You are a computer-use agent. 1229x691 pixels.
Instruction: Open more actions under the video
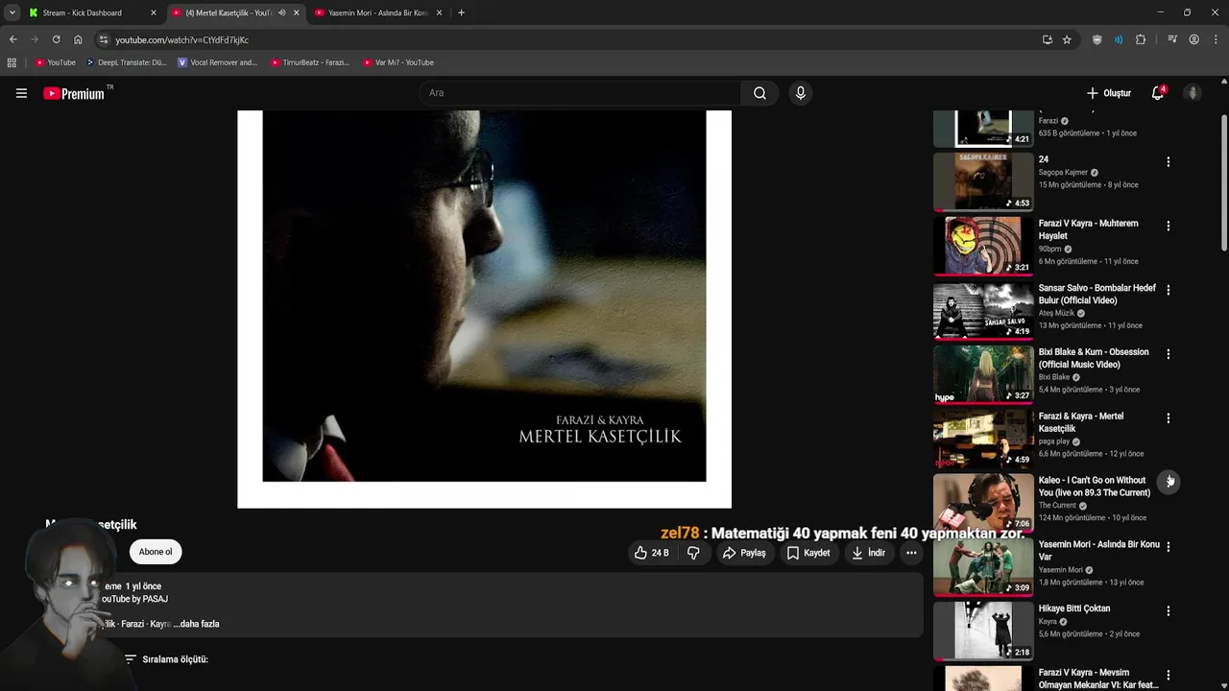coord(911,553)
